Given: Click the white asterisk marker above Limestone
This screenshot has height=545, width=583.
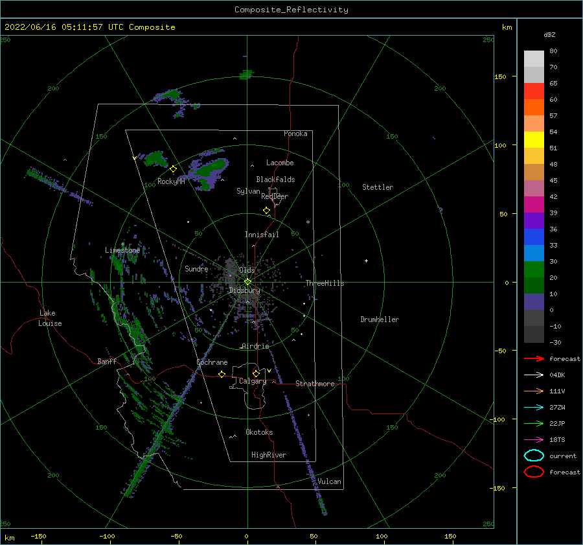Looking at the screenshot, I should (122, 244).
